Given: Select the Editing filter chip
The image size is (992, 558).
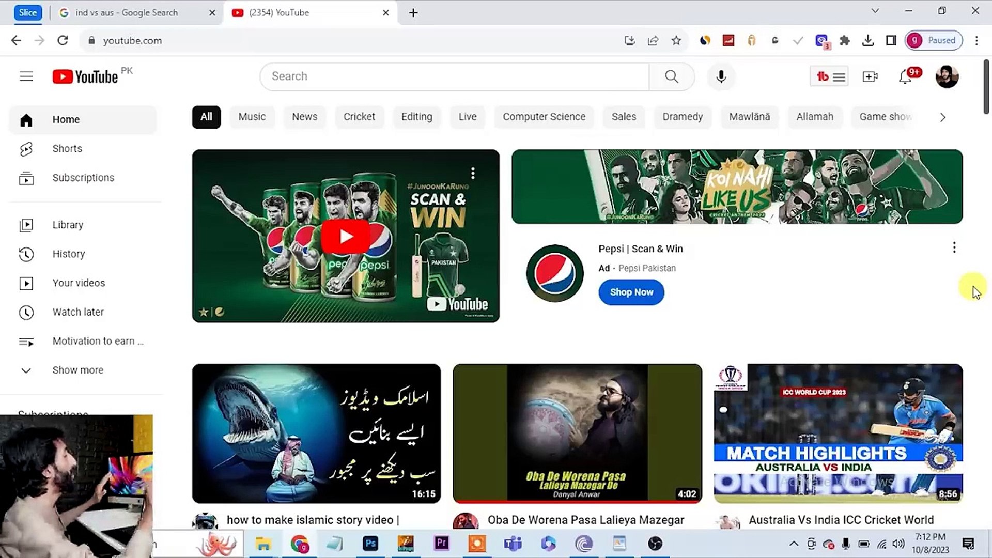Looking at the screenshot, I should (x=417, y=117).
